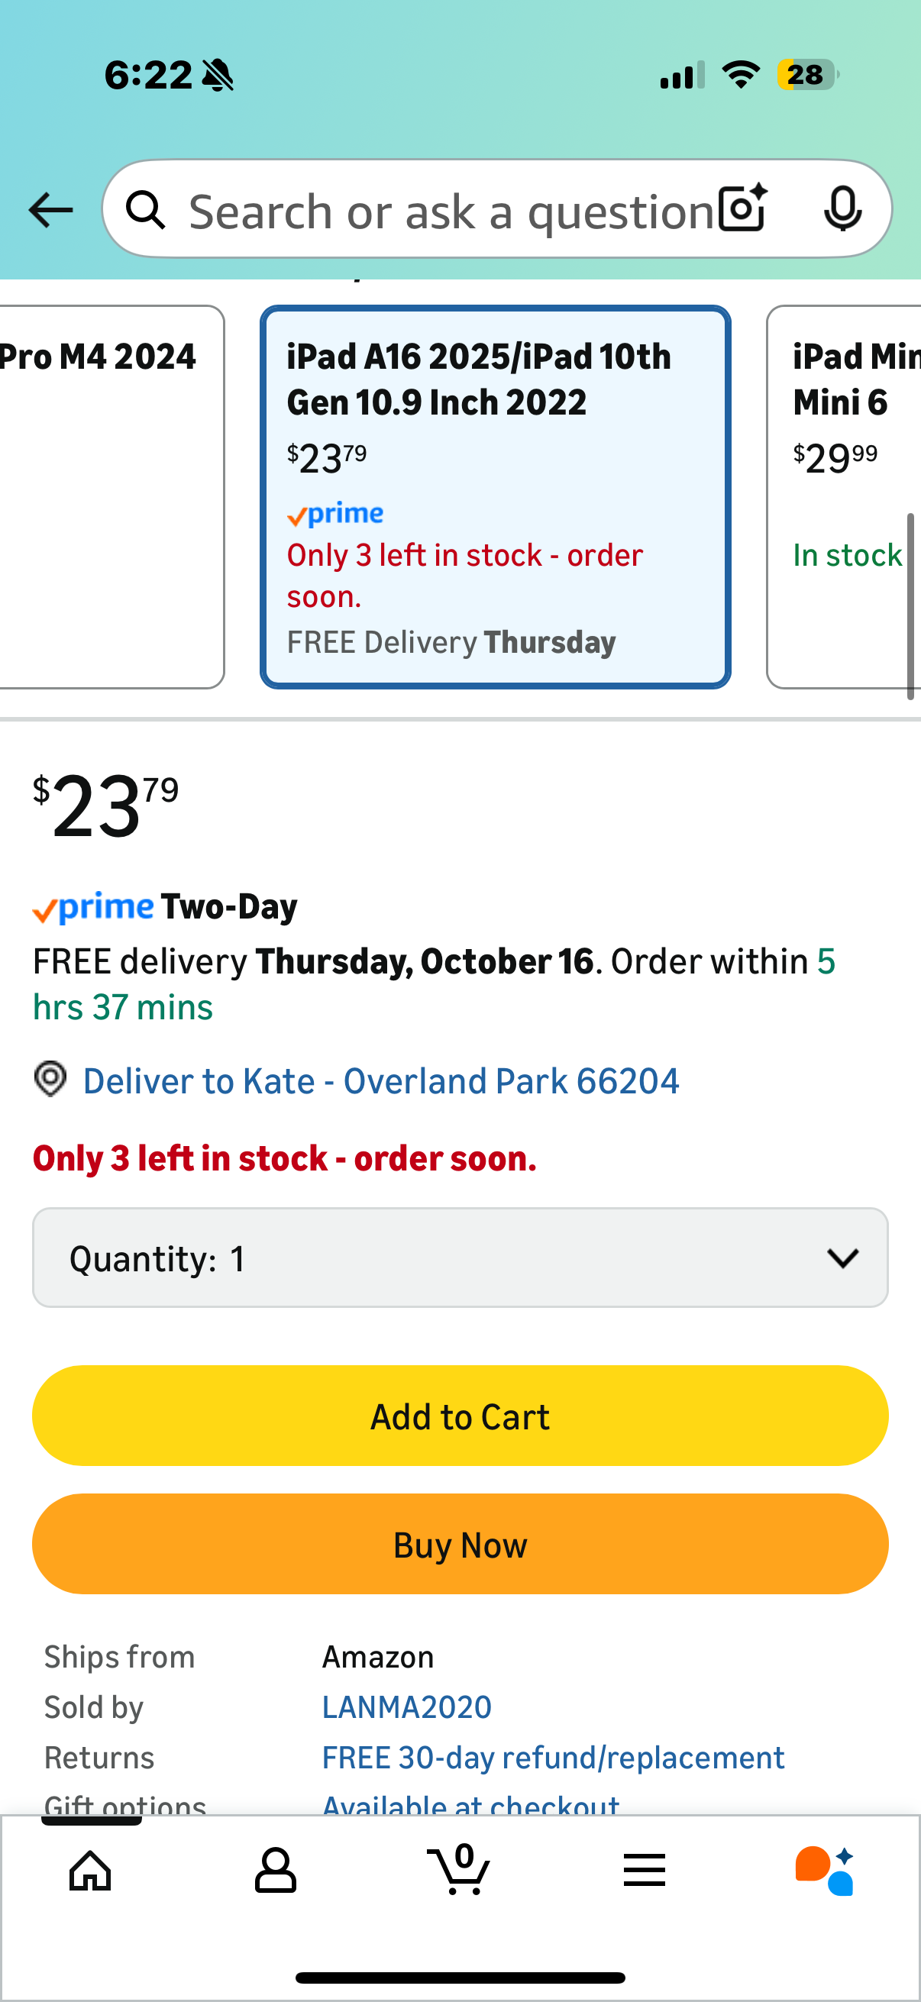Go to Home tab icon
Screen dimensions: 921x2002
click(90, 1870)
